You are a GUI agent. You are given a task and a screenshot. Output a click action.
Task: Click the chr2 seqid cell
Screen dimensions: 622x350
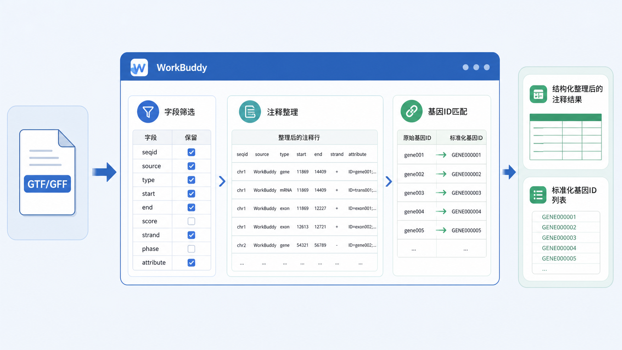(x=241, y=245)
